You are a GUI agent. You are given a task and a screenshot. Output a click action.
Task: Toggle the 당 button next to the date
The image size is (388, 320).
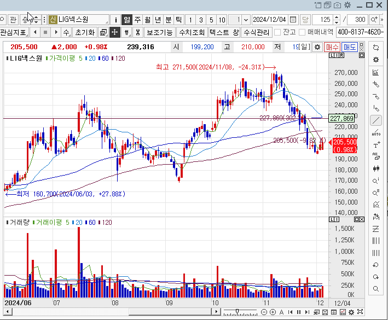coord(305,19)
